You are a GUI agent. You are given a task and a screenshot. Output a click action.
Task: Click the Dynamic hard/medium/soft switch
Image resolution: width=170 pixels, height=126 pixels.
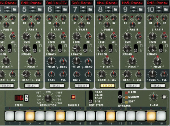click(x=120, y=97)
